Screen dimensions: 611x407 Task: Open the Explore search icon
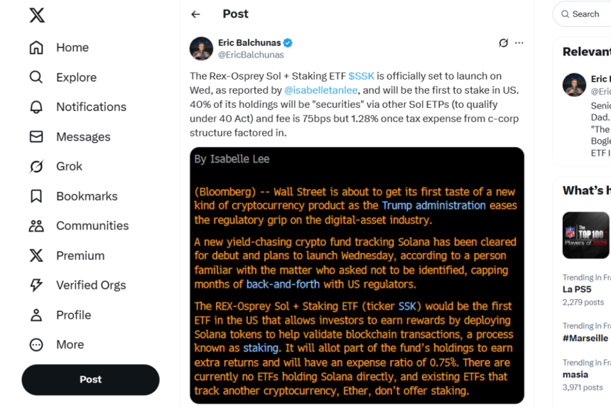click(x=36, y=77)
